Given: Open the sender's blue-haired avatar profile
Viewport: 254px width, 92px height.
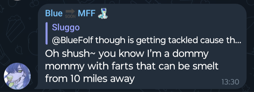Looking at the screenshot, I should click(x=17, y=76).
